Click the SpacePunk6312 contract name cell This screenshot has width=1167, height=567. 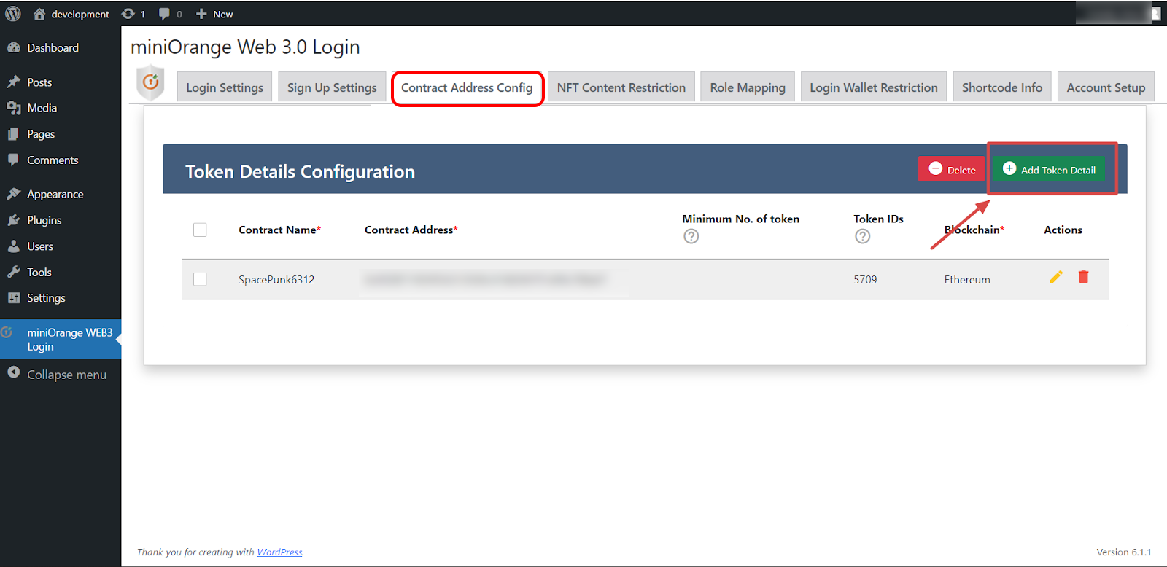pos(276,279)
